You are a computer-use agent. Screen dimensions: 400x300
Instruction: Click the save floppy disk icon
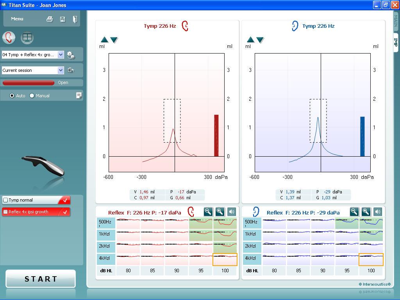[62, 19]
